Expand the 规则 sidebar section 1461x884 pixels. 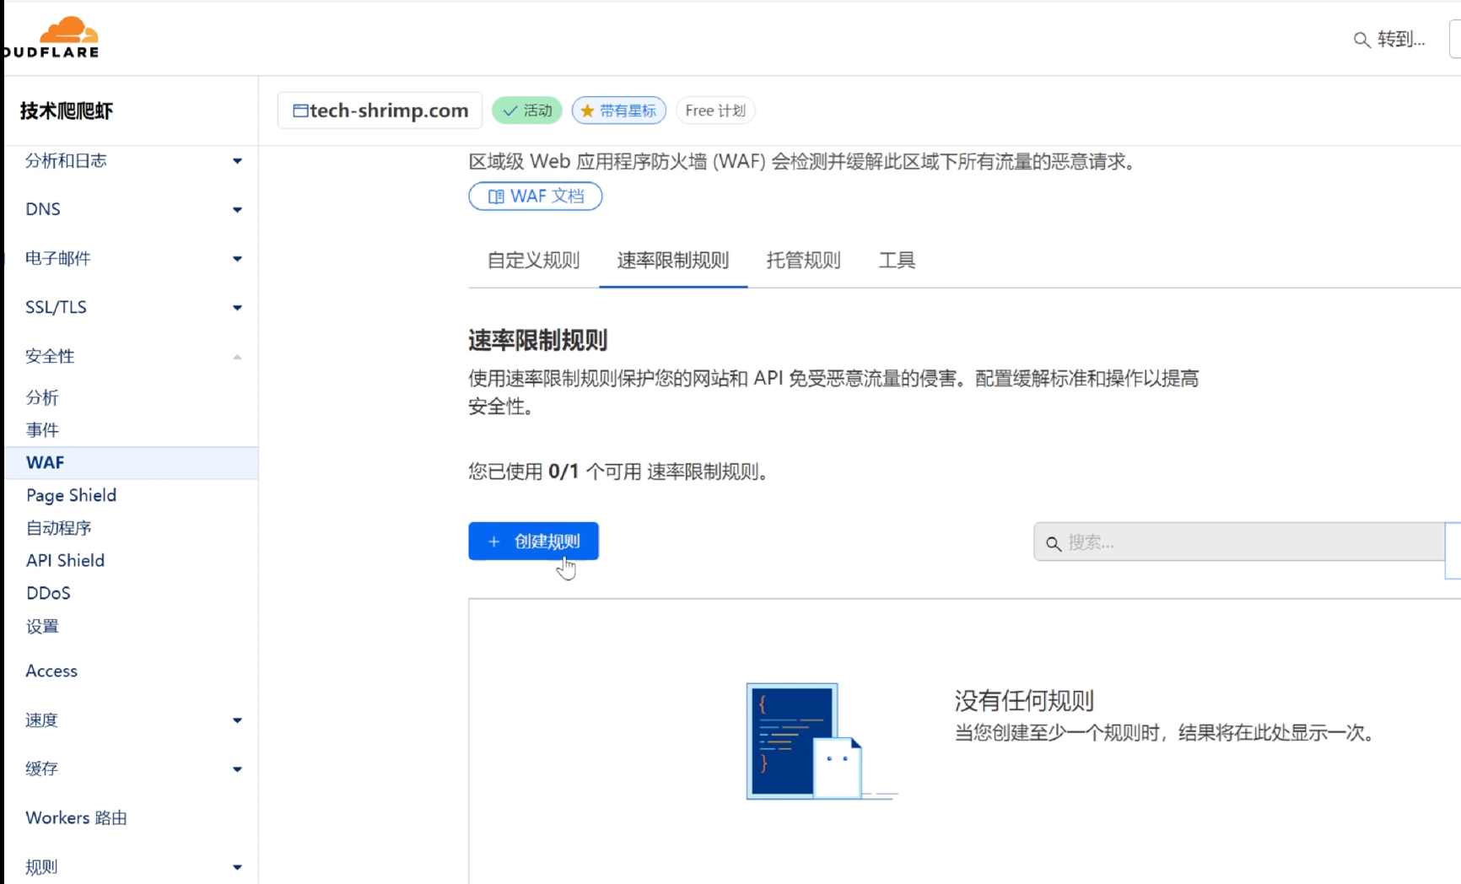pyautogui.click(x=237, y=866)
